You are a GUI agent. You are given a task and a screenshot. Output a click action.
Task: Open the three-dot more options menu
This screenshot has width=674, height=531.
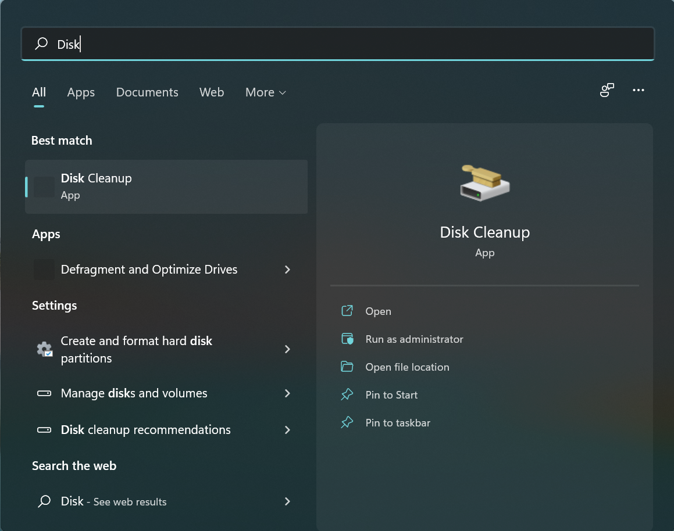639,90
